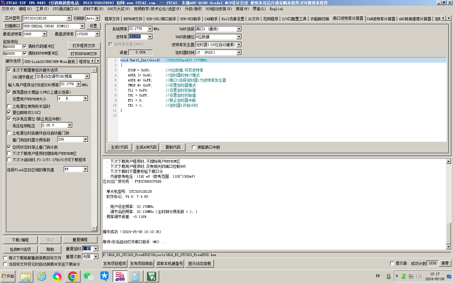Click 下载/编程 button
Viewport: 453px width, 283px height.
[20, 240]
